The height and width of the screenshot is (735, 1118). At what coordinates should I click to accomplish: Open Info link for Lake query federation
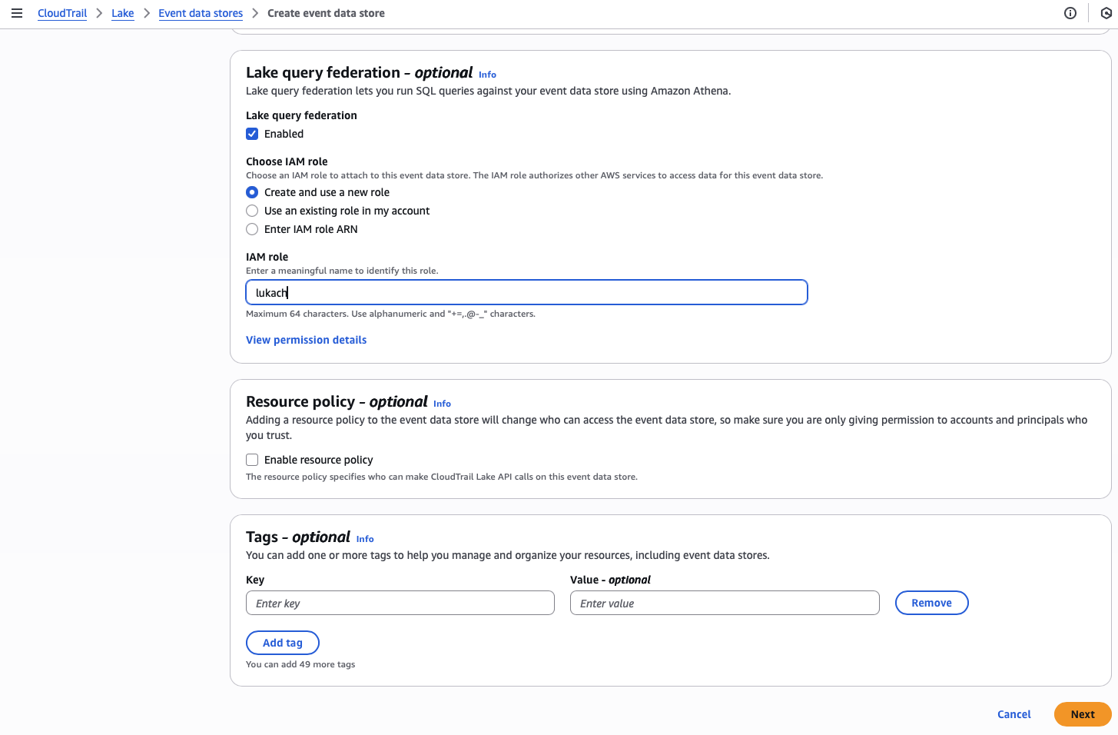pos(487,75)
